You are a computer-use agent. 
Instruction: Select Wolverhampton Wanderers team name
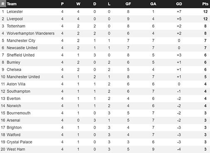coord(30,33)
